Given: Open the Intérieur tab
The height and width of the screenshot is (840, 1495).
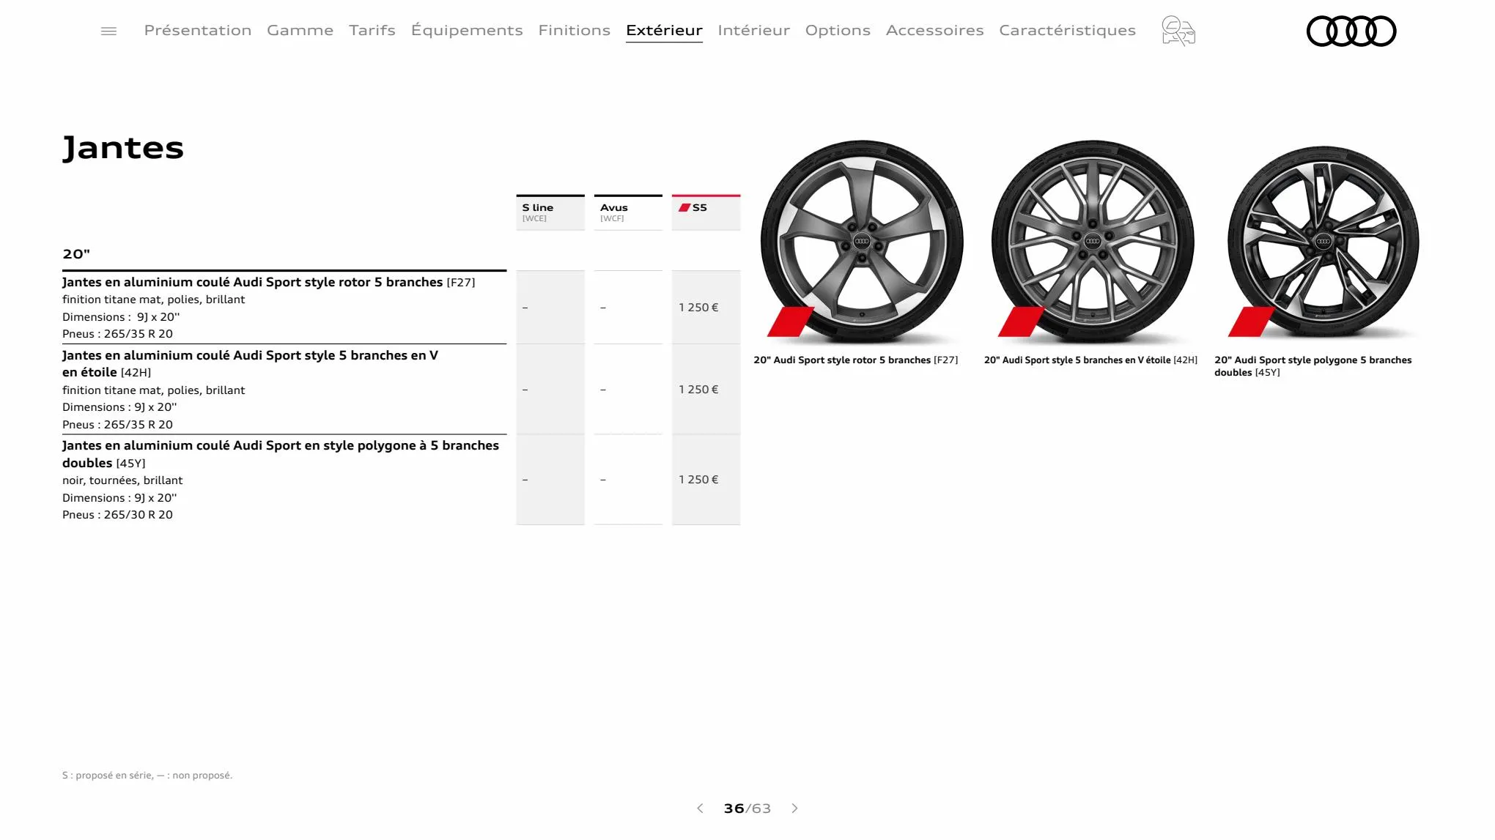Looking at the screenshot, I should pos(753,30).
